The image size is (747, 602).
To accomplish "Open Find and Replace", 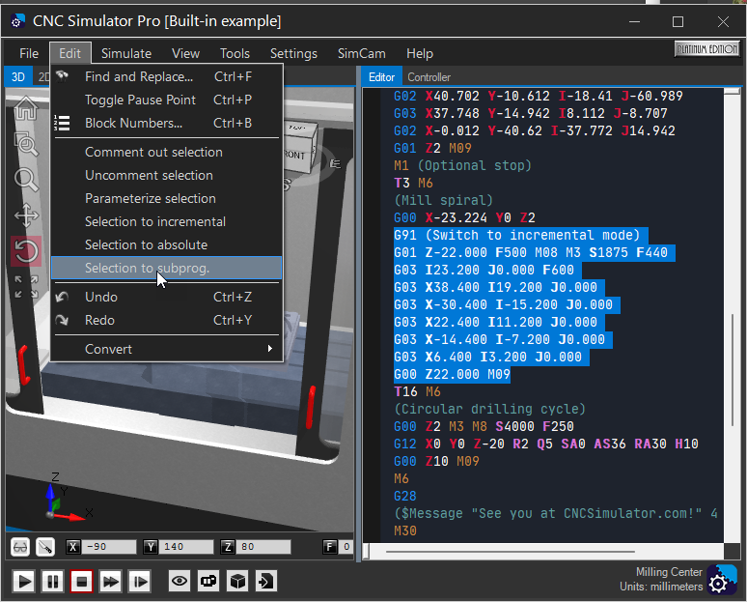I will [x=167, y=76].
